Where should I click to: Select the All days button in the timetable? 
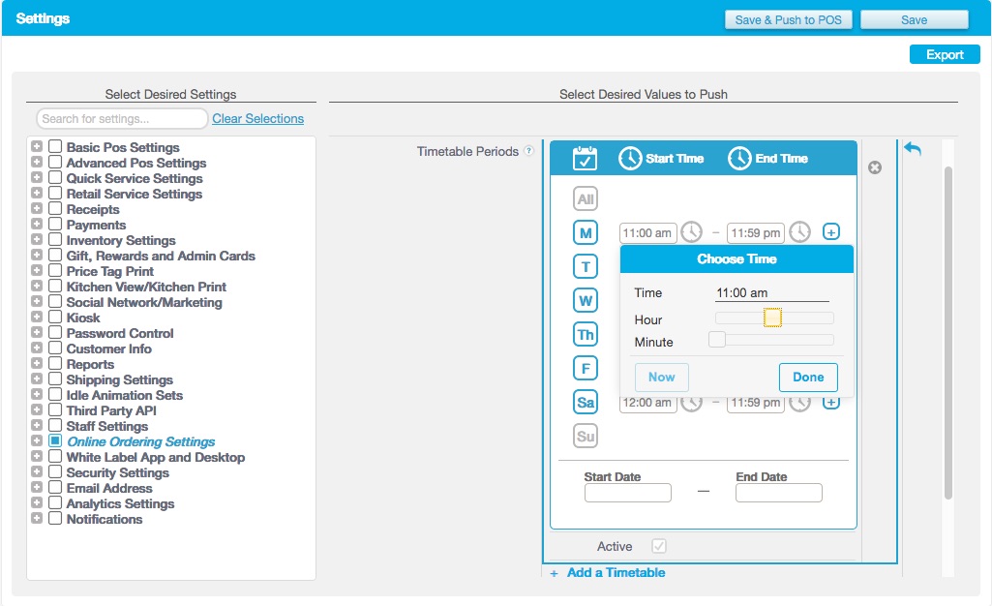585,198
